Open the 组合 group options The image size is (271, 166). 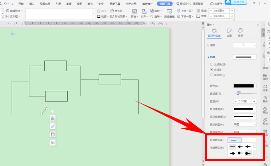tap(156, 11)
